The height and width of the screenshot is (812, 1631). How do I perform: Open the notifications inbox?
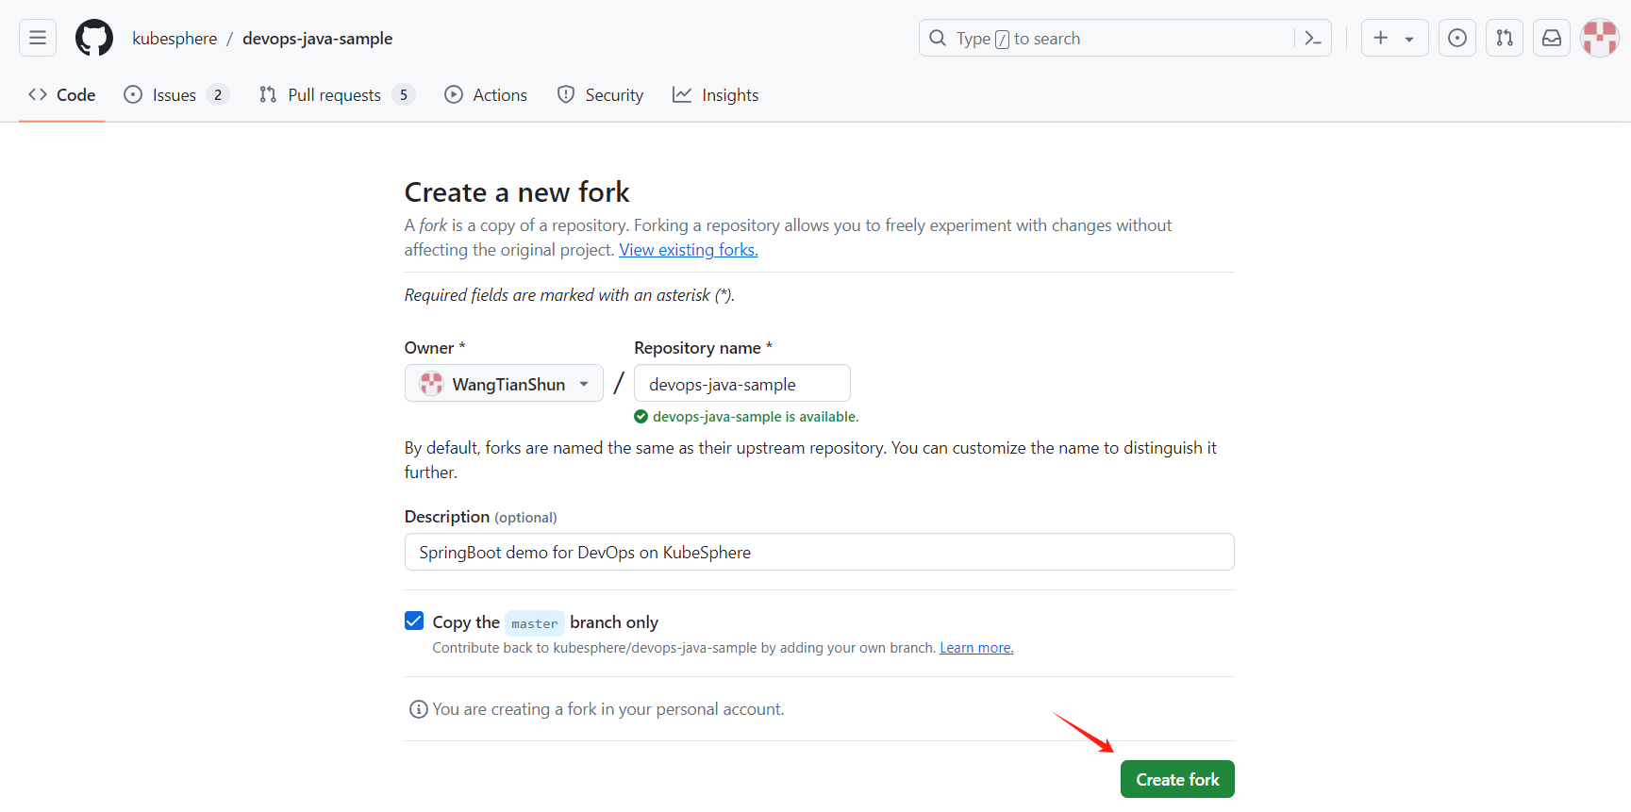tap(1551, 38)
